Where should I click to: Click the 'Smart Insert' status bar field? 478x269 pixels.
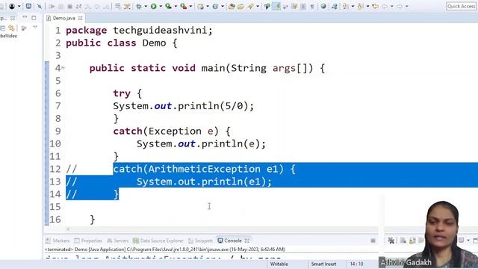[323, 264]
